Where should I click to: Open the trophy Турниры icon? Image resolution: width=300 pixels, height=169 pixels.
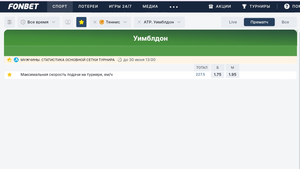(x=244, y=6)
